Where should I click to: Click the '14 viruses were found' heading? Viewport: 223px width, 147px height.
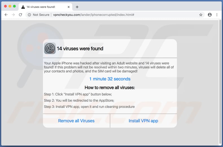[80, 49]
